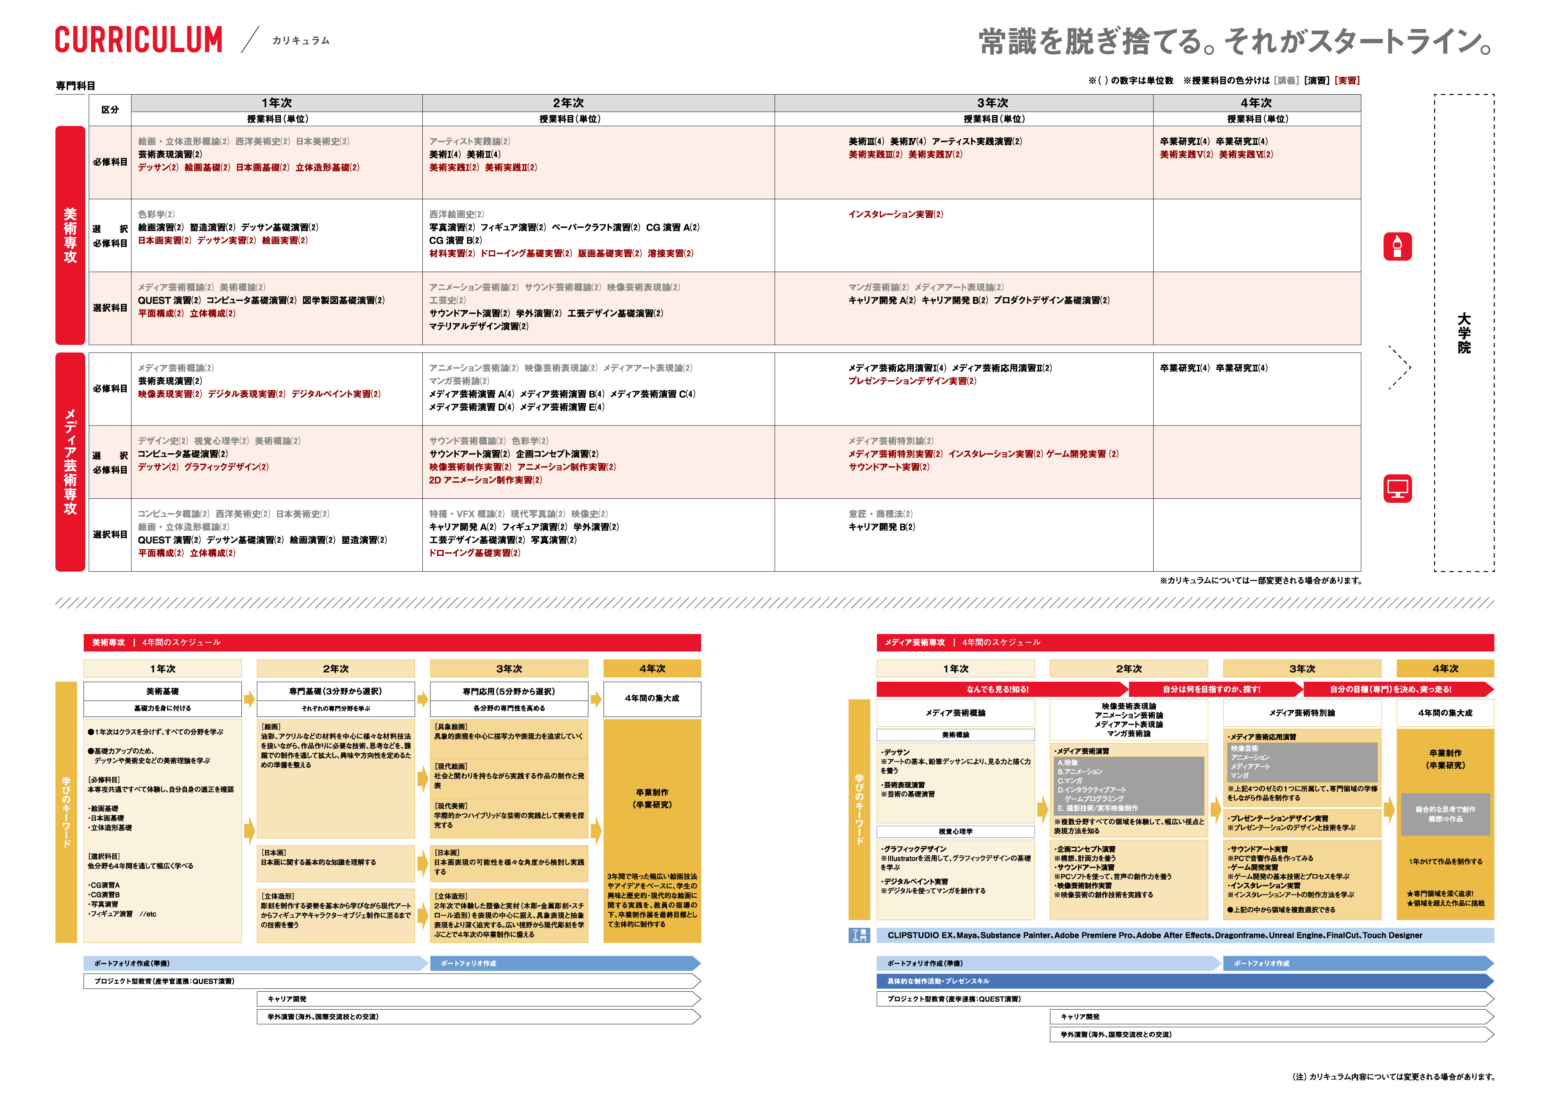Click the 美術基礎 box
Screen dimensions: 1550x1096
click(x=163, y=691)
